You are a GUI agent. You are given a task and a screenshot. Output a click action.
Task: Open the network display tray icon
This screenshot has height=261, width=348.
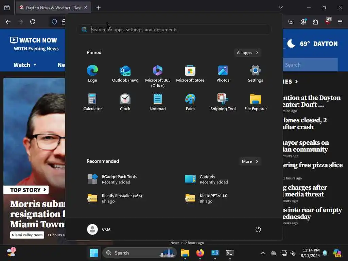(284, 253)
